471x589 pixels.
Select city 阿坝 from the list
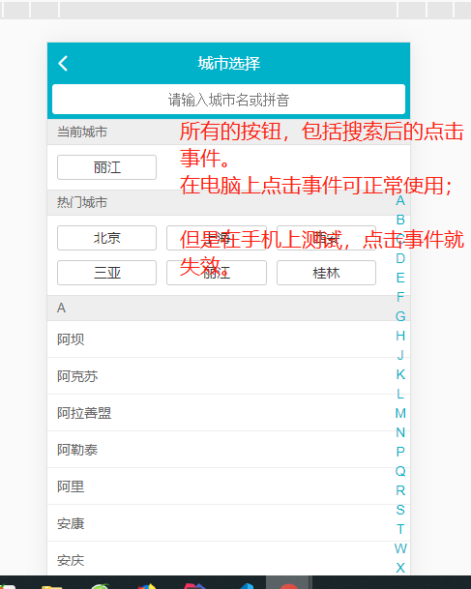click(x=228, y=339)
